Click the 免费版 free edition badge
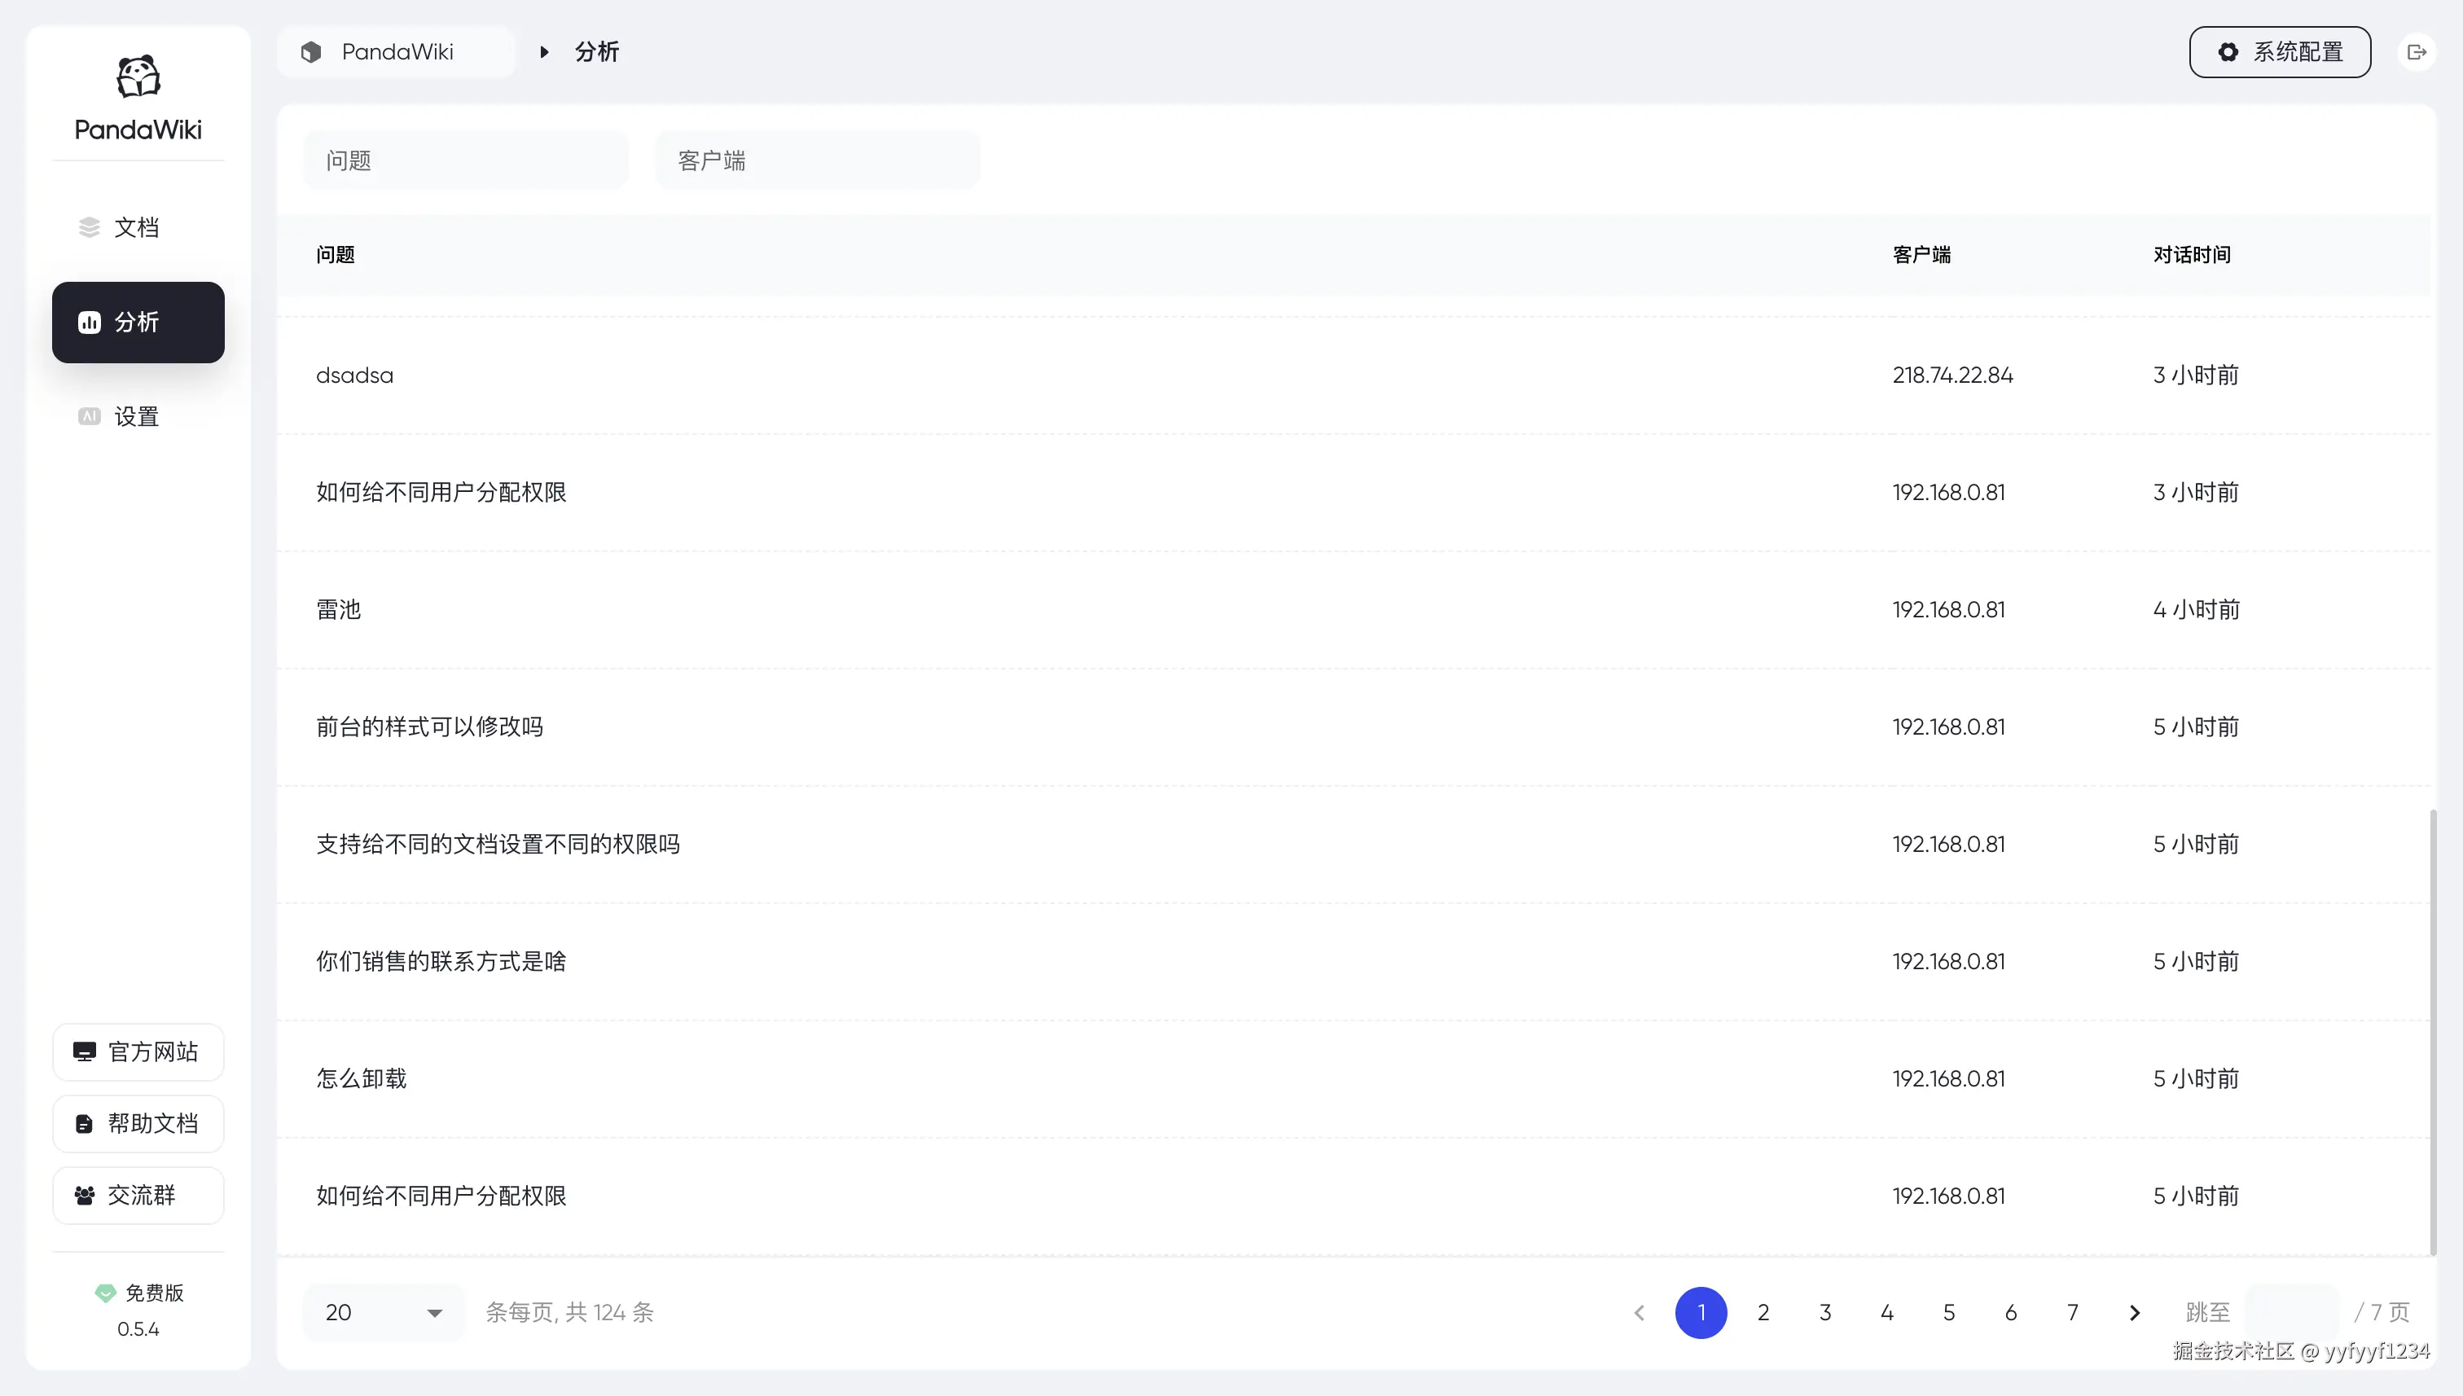 140,1293
